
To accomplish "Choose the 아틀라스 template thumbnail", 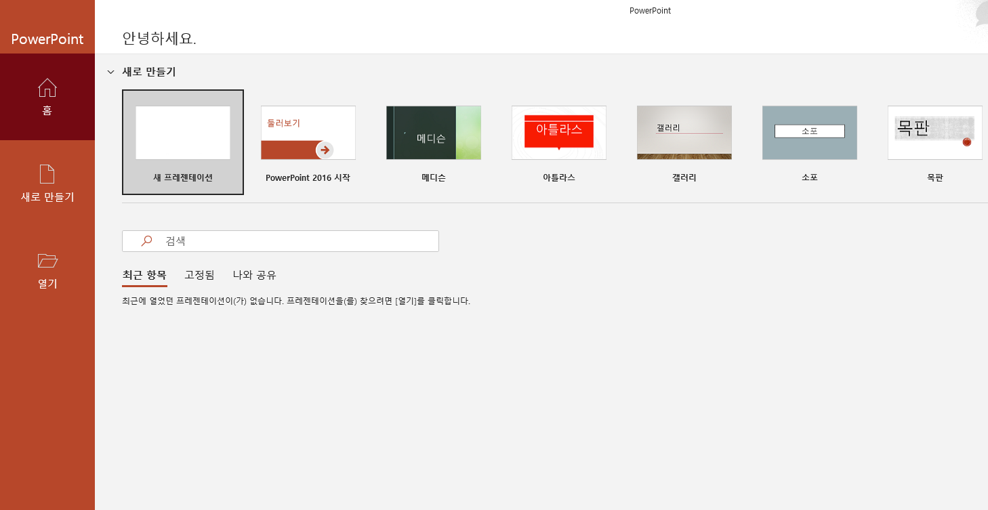I will (559, 133).
